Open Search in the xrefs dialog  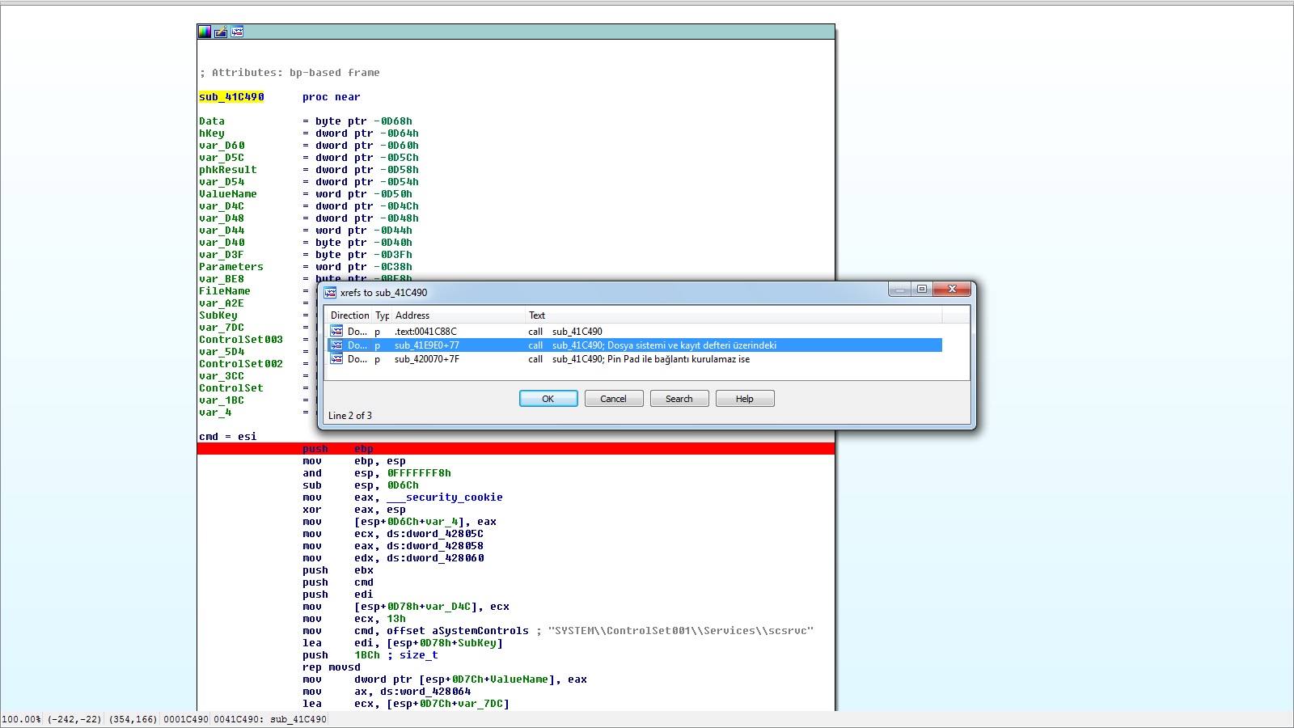point(679,399)
